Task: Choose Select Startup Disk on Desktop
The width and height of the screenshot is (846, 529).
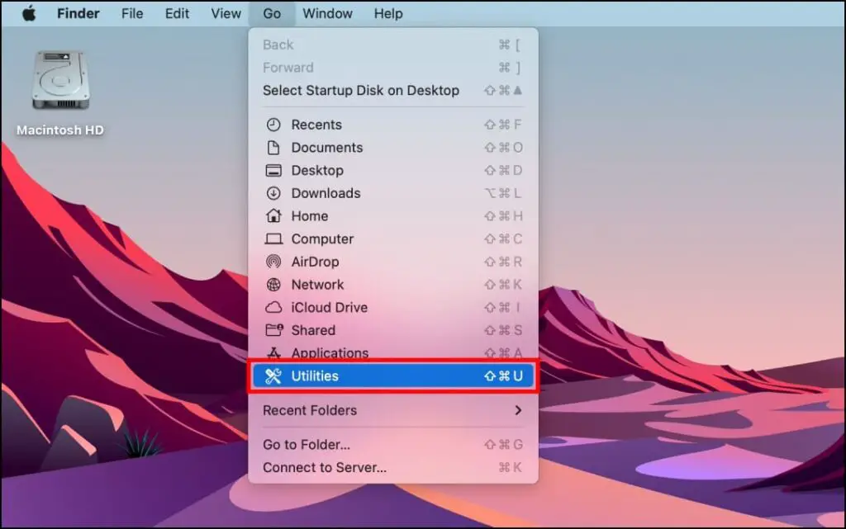Action: pyautogui.click(x=392, y=91)
